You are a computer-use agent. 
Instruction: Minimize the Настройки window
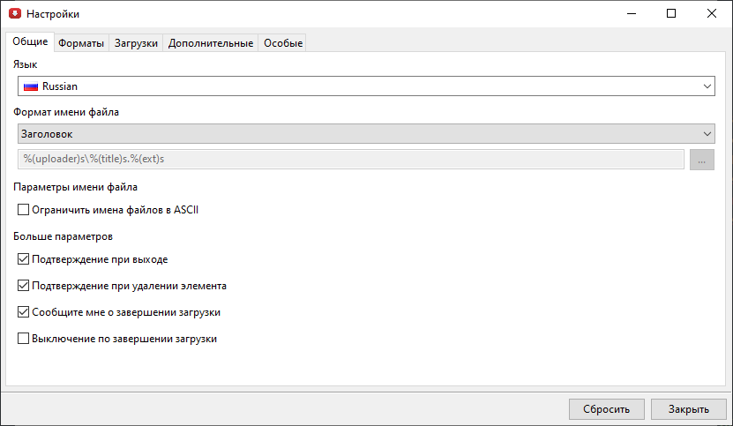point(631,14)
